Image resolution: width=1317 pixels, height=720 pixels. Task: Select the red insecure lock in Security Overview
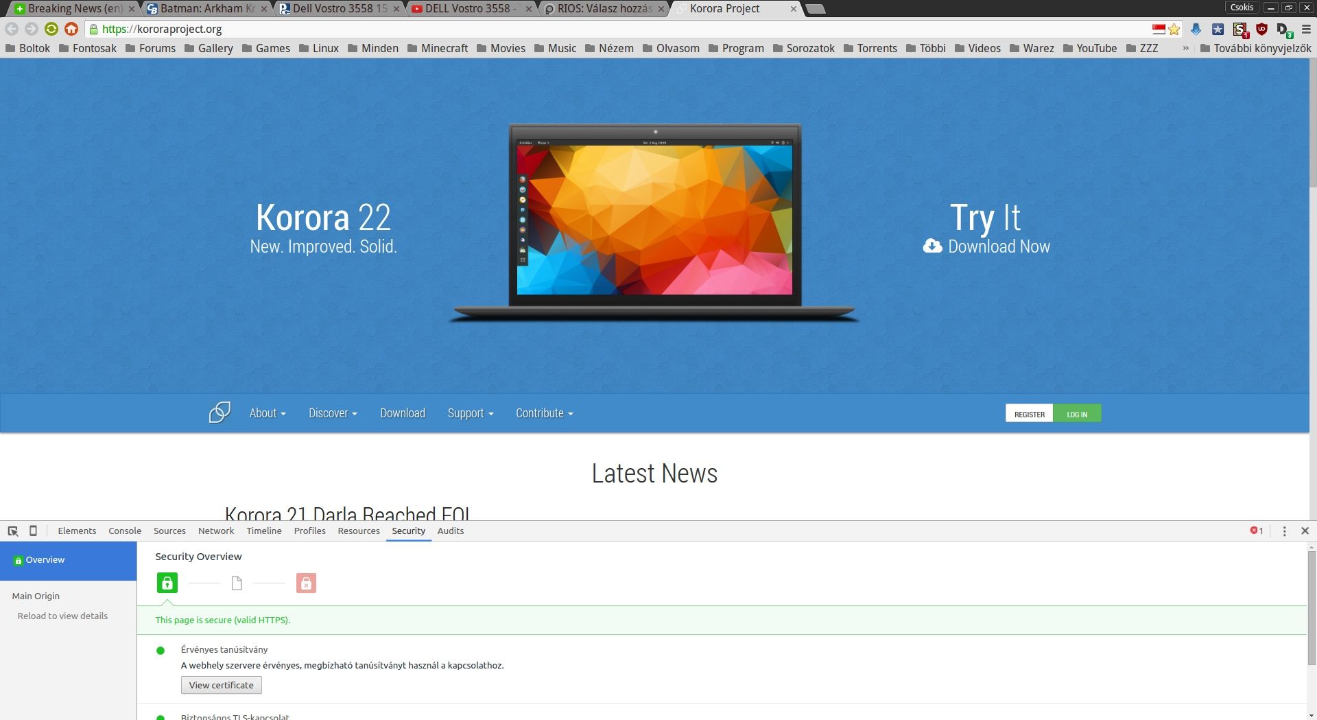pos(306,583)
